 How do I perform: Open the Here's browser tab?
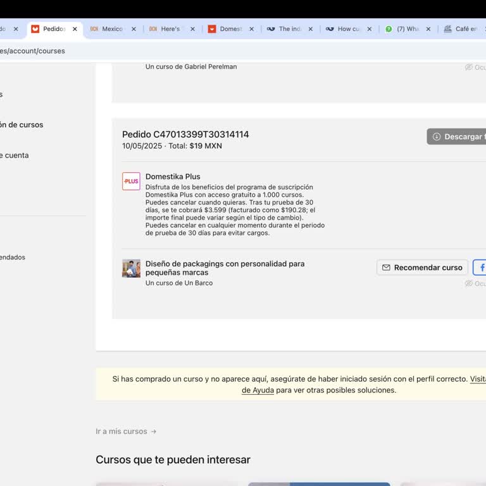click(170, 29)
